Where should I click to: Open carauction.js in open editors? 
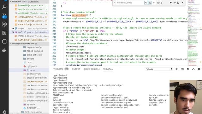coord(29,24)
